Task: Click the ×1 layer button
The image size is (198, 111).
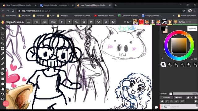Action: click(183, 101)
